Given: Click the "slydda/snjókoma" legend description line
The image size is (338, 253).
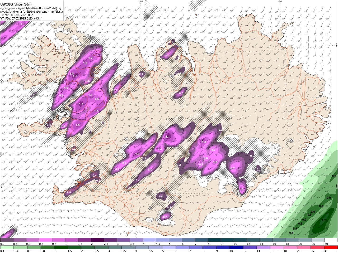Looking at the screenshot, I should coord(31,12).
